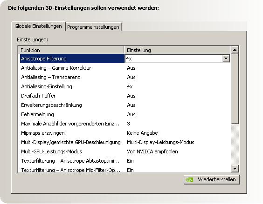This screenshot has width=263, height=204.
Task: Click the Einstellung column header
Action: (x=177, y=50)
